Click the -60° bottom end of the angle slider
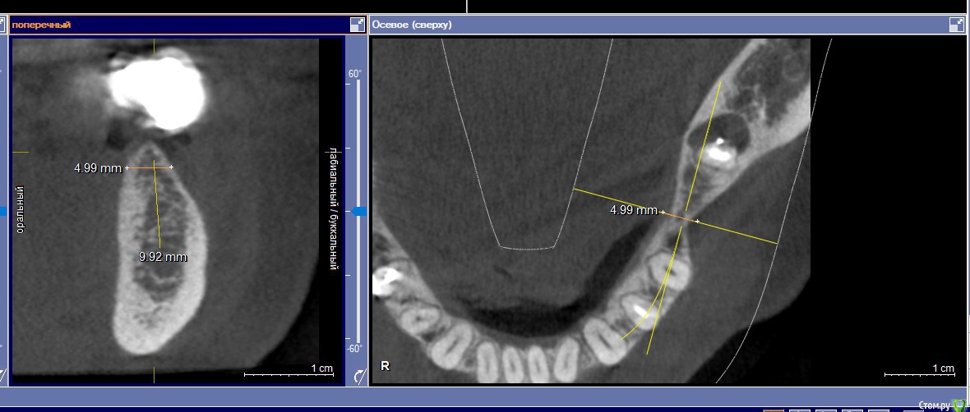The width and height of the screenshot is (970, 412). click(354, 348)
